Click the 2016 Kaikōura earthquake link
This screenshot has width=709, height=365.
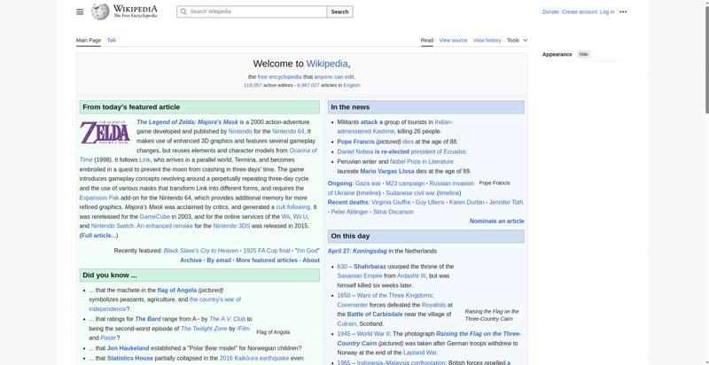point(254,358)
